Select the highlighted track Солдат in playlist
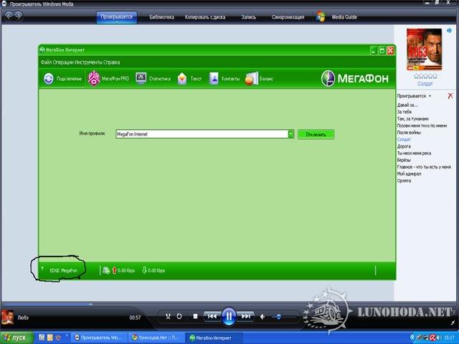Viewport: 459px width, 344px height. [x=404, y=139]
